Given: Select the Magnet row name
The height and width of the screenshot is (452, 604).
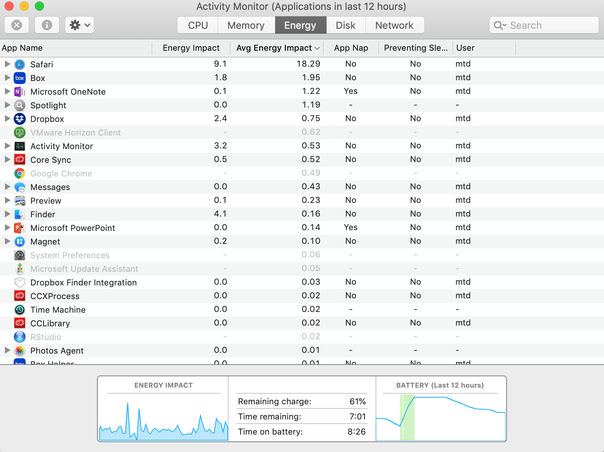Looking at the screenshot, I should (45, 242).
